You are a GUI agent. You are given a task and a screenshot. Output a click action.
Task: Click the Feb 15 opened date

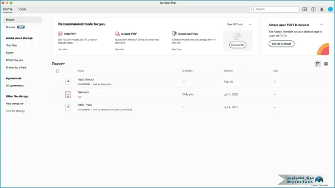(x=228, y=82)
